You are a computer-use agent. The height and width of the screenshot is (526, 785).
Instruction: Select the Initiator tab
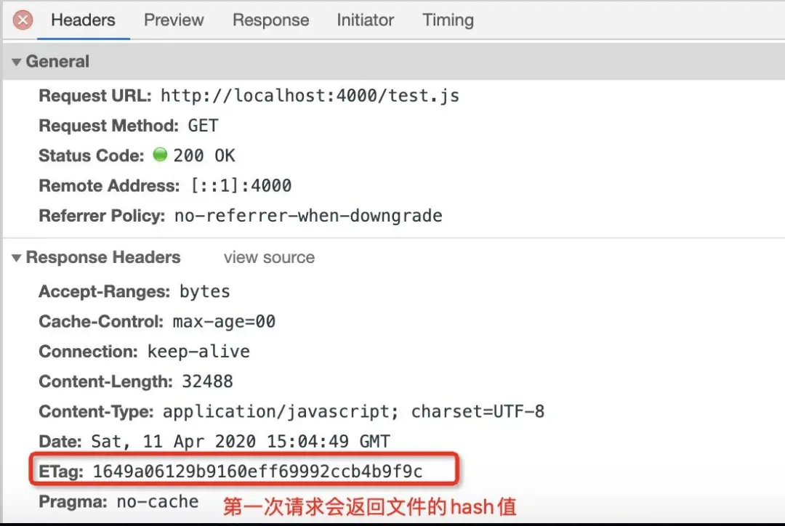(x=365, y=20)
